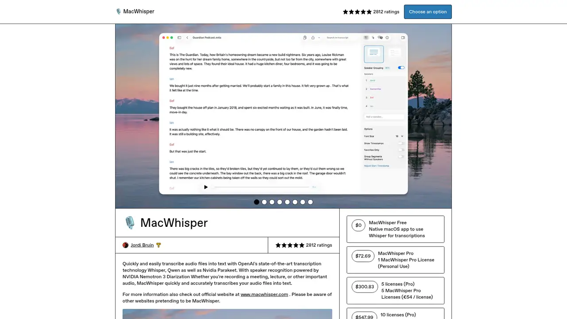Pick the $300.83 5 licenses (Pro) option

coord(396,291)
